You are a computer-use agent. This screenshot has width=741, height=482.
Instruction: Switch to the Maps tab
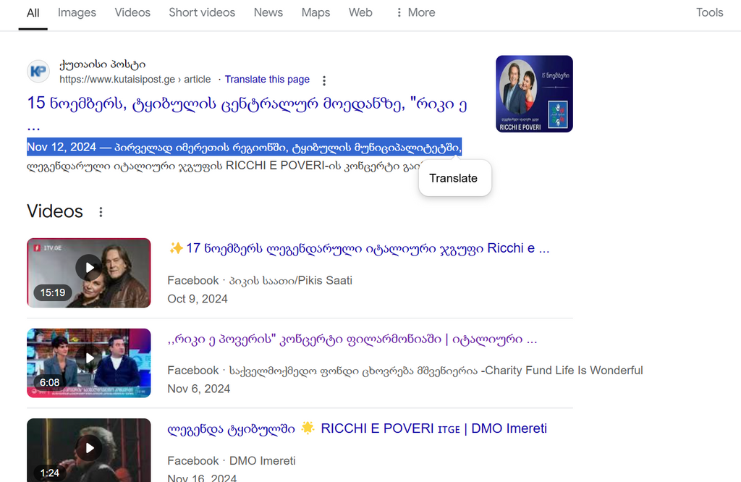click(316, 13)
